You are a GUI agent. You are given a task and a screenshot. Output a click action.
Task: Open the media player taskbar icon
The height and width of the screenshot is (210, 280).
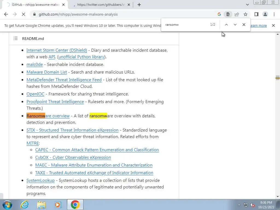pos(58,205)
